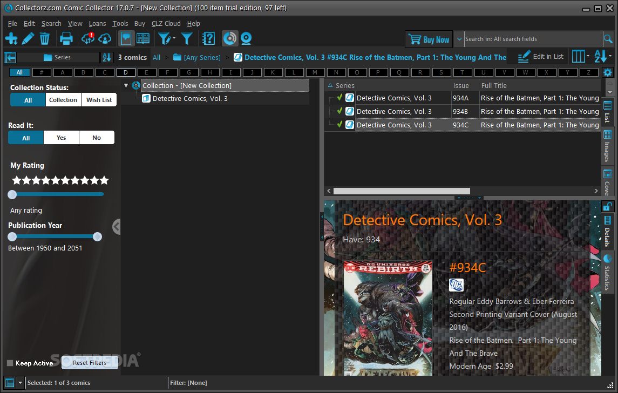The width and height of the screenshot is (618, 393).
Task: Select the row with issue 934B
Action: click(x=463, y=112)
